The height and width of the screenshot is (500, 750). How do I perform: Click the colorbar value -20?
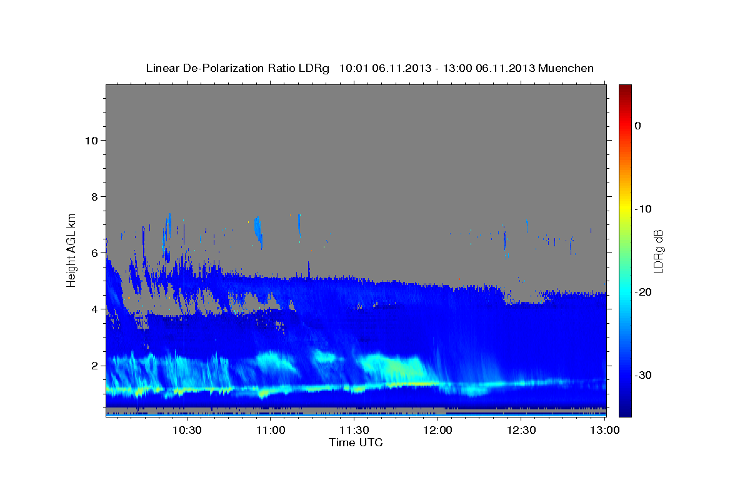643,292
